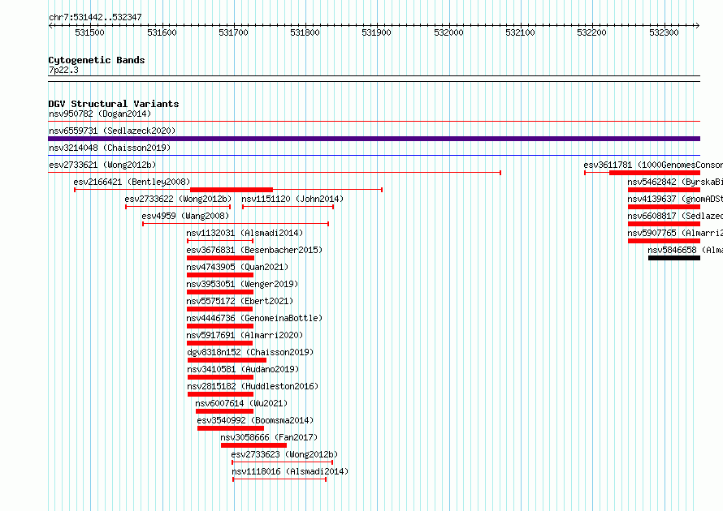Click the 532000 position on the ruler

[x=448, y=32]
